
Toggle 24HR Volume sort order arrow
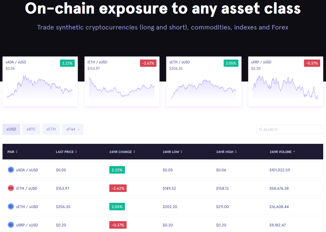294,152
